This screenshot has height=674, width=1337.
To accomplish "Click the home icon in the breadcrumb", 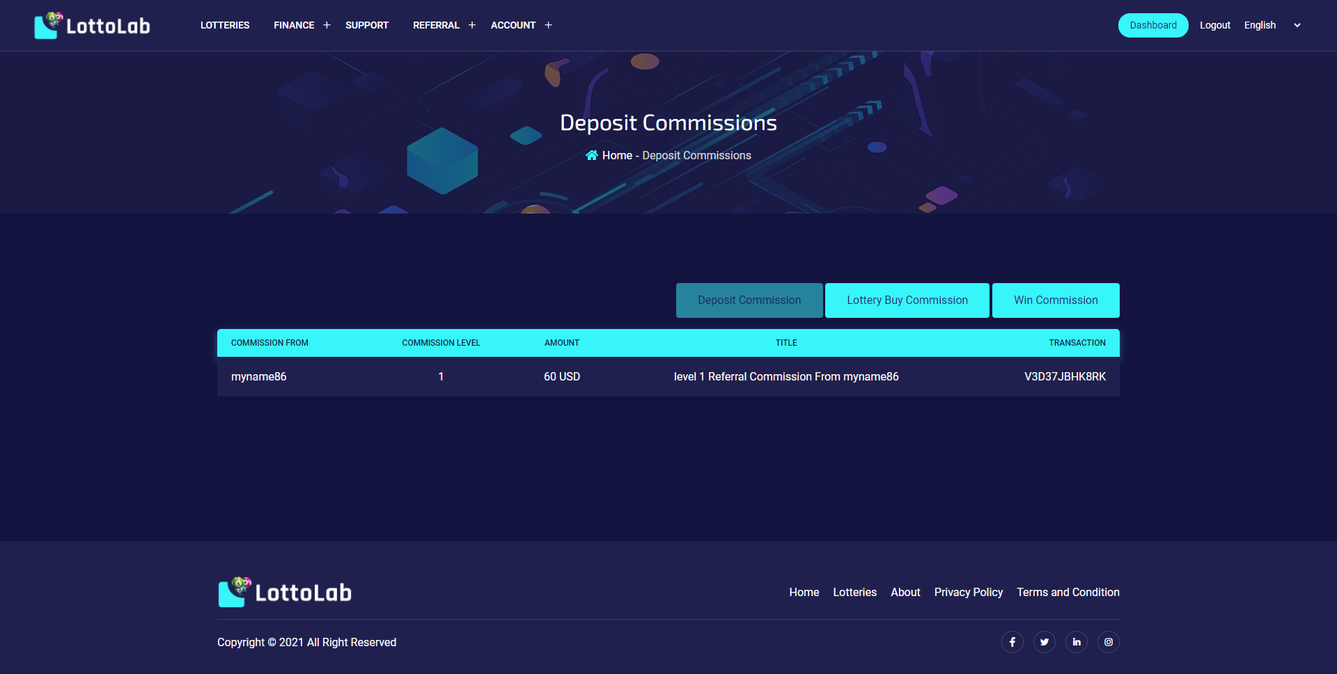I will pyautogui.click(x=592, y=156).
